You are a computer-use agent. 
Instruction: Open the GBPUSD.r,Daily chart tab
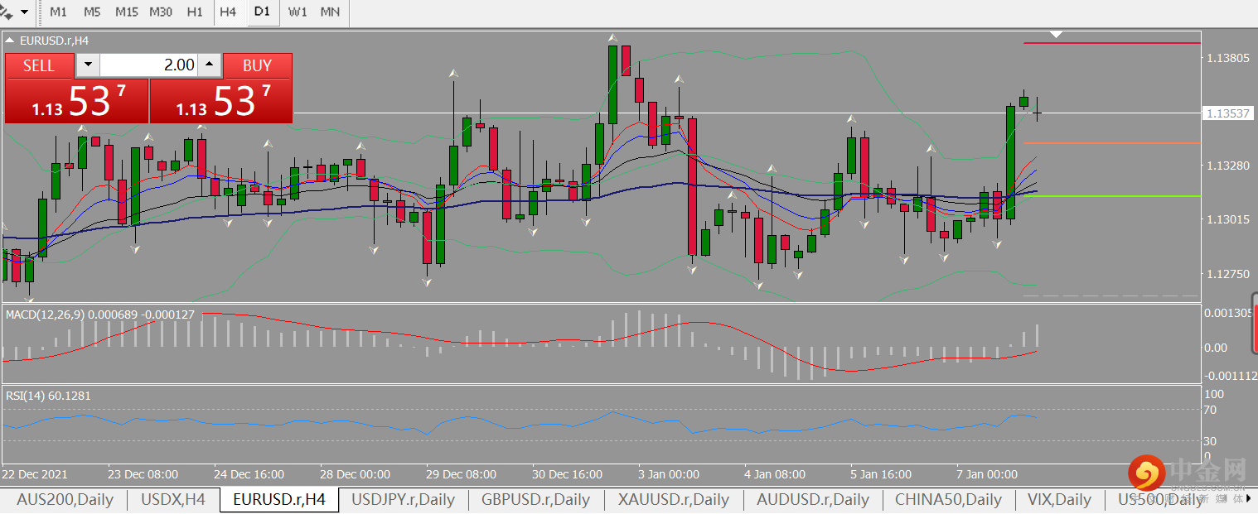pos(535,499)
